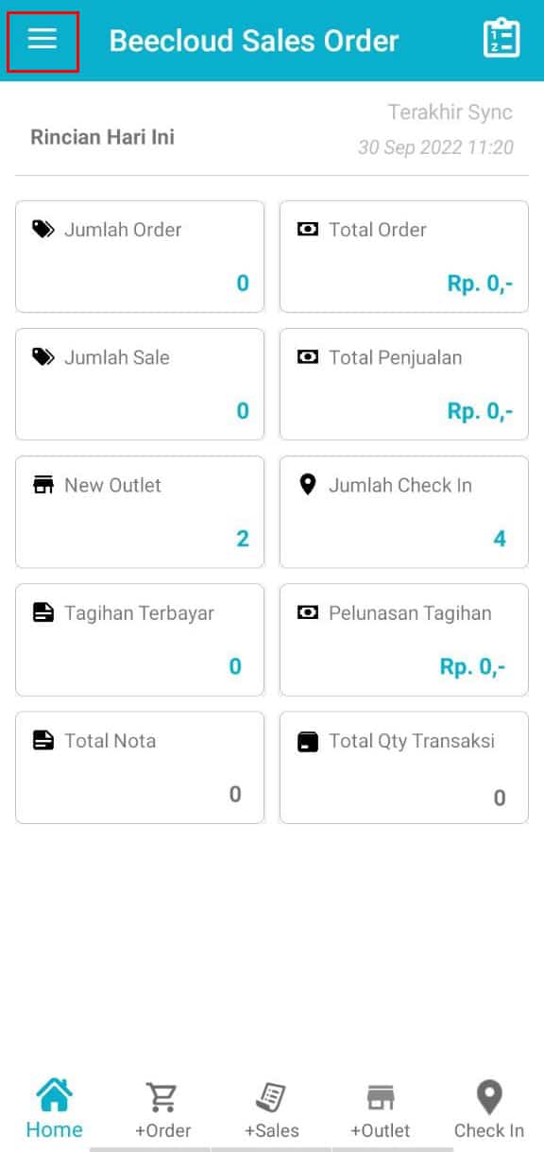Tap the Rincian Hari Ini heading
544x1152 pixels.
point(102,137)
